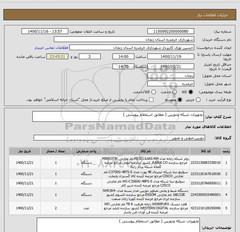The image size is (240, 232).
Task: Click the NVR304-16E/32E recorder item name
Action: pos(146,195)
